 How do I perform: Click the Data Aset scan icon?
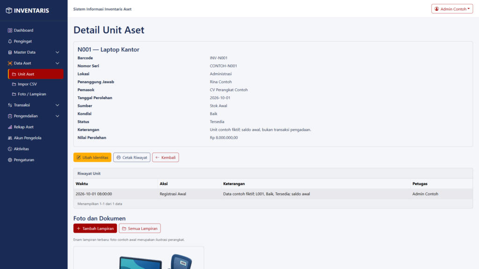pyautogui.click(x=10, y=63)
